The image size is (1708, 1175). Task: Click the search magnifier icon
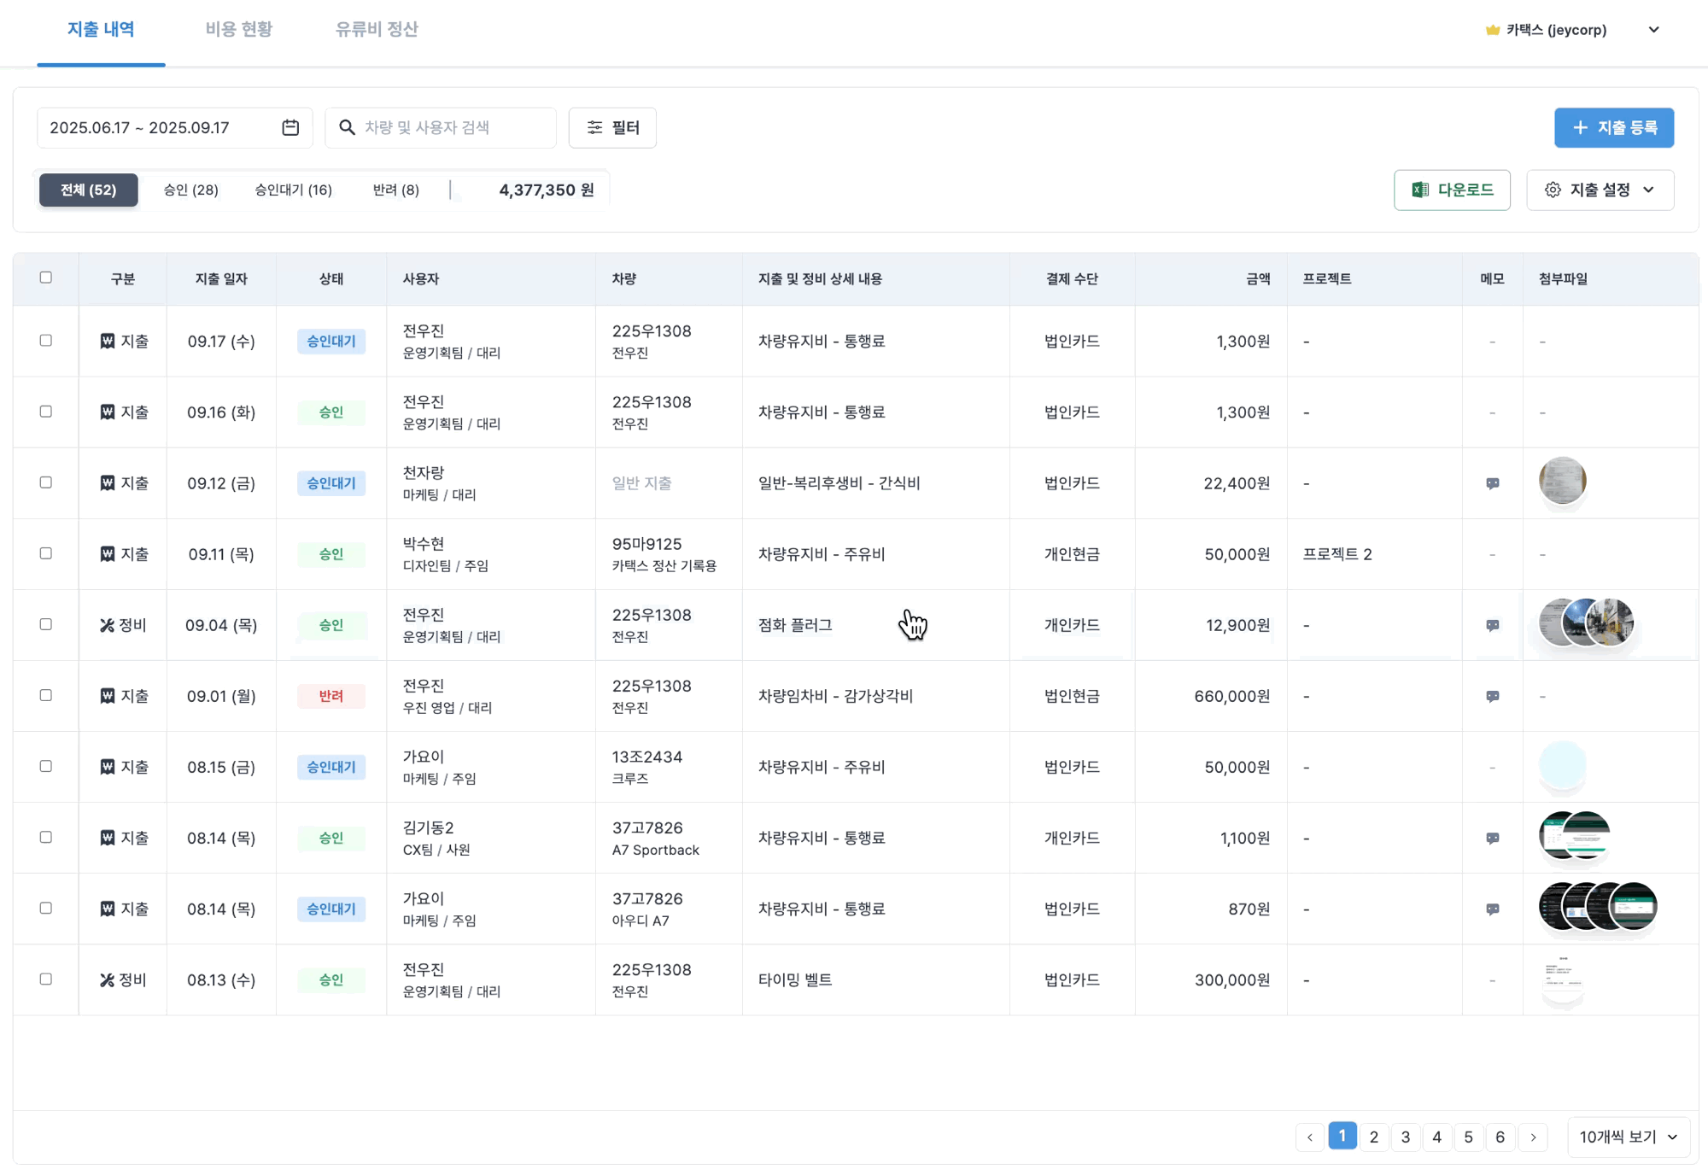pos(347,127)
